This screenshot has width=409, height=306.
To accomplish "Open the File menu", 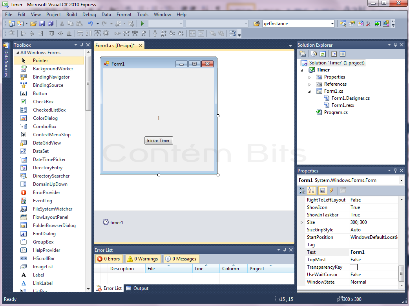I will click(x=9, y=15).
